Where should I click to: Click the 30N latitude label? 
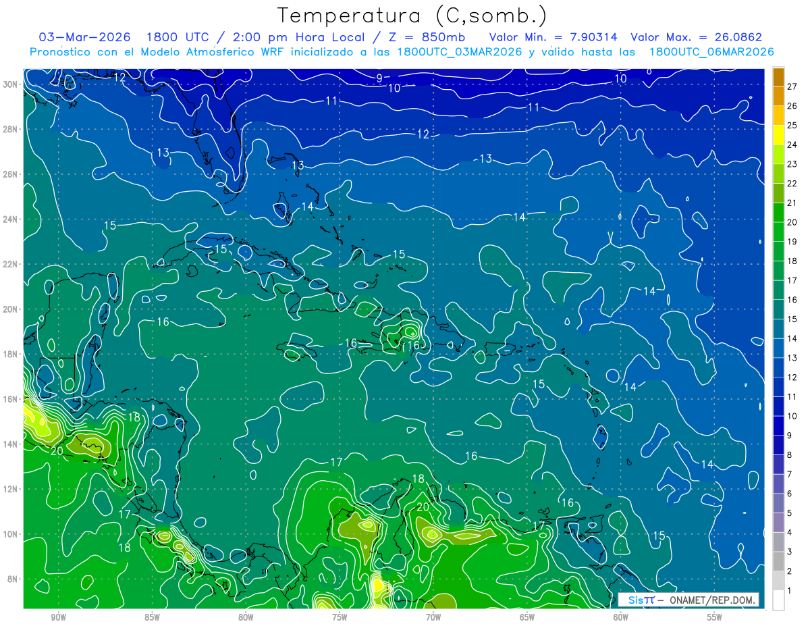(11, 84)
